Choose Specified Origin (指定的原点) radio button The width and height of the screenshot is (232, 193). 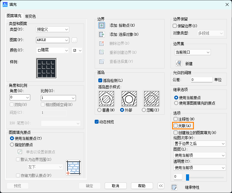pyautogui.click(x=12, y=145)
